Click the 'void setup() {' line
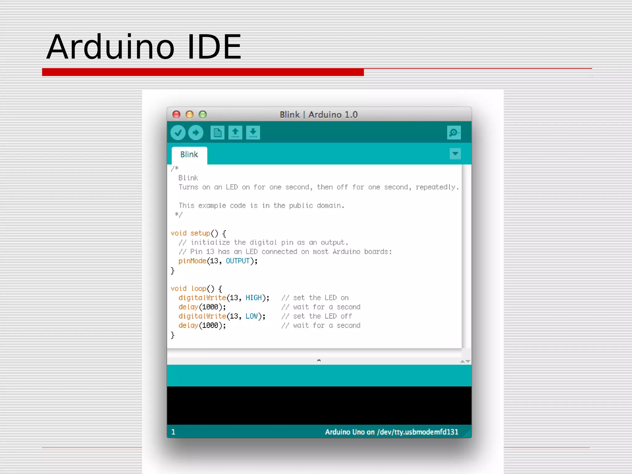632x474 pixels. click(x=198, y=233)
